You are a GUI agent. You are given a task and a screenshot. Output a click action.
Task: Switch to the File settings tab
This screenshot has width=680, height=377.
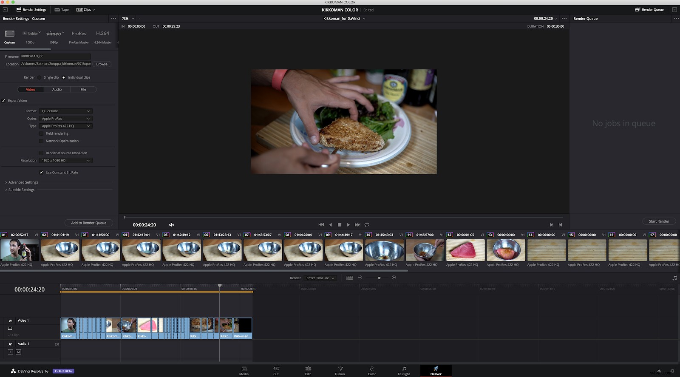(x=83, y=89)
